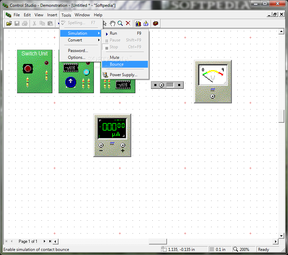Click the plus terminal of the digital meter

[x=123, y=145]
